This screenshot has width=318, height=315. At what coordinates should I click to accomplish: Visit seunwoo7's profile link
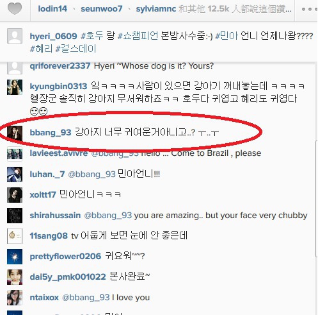coord(102,9)
